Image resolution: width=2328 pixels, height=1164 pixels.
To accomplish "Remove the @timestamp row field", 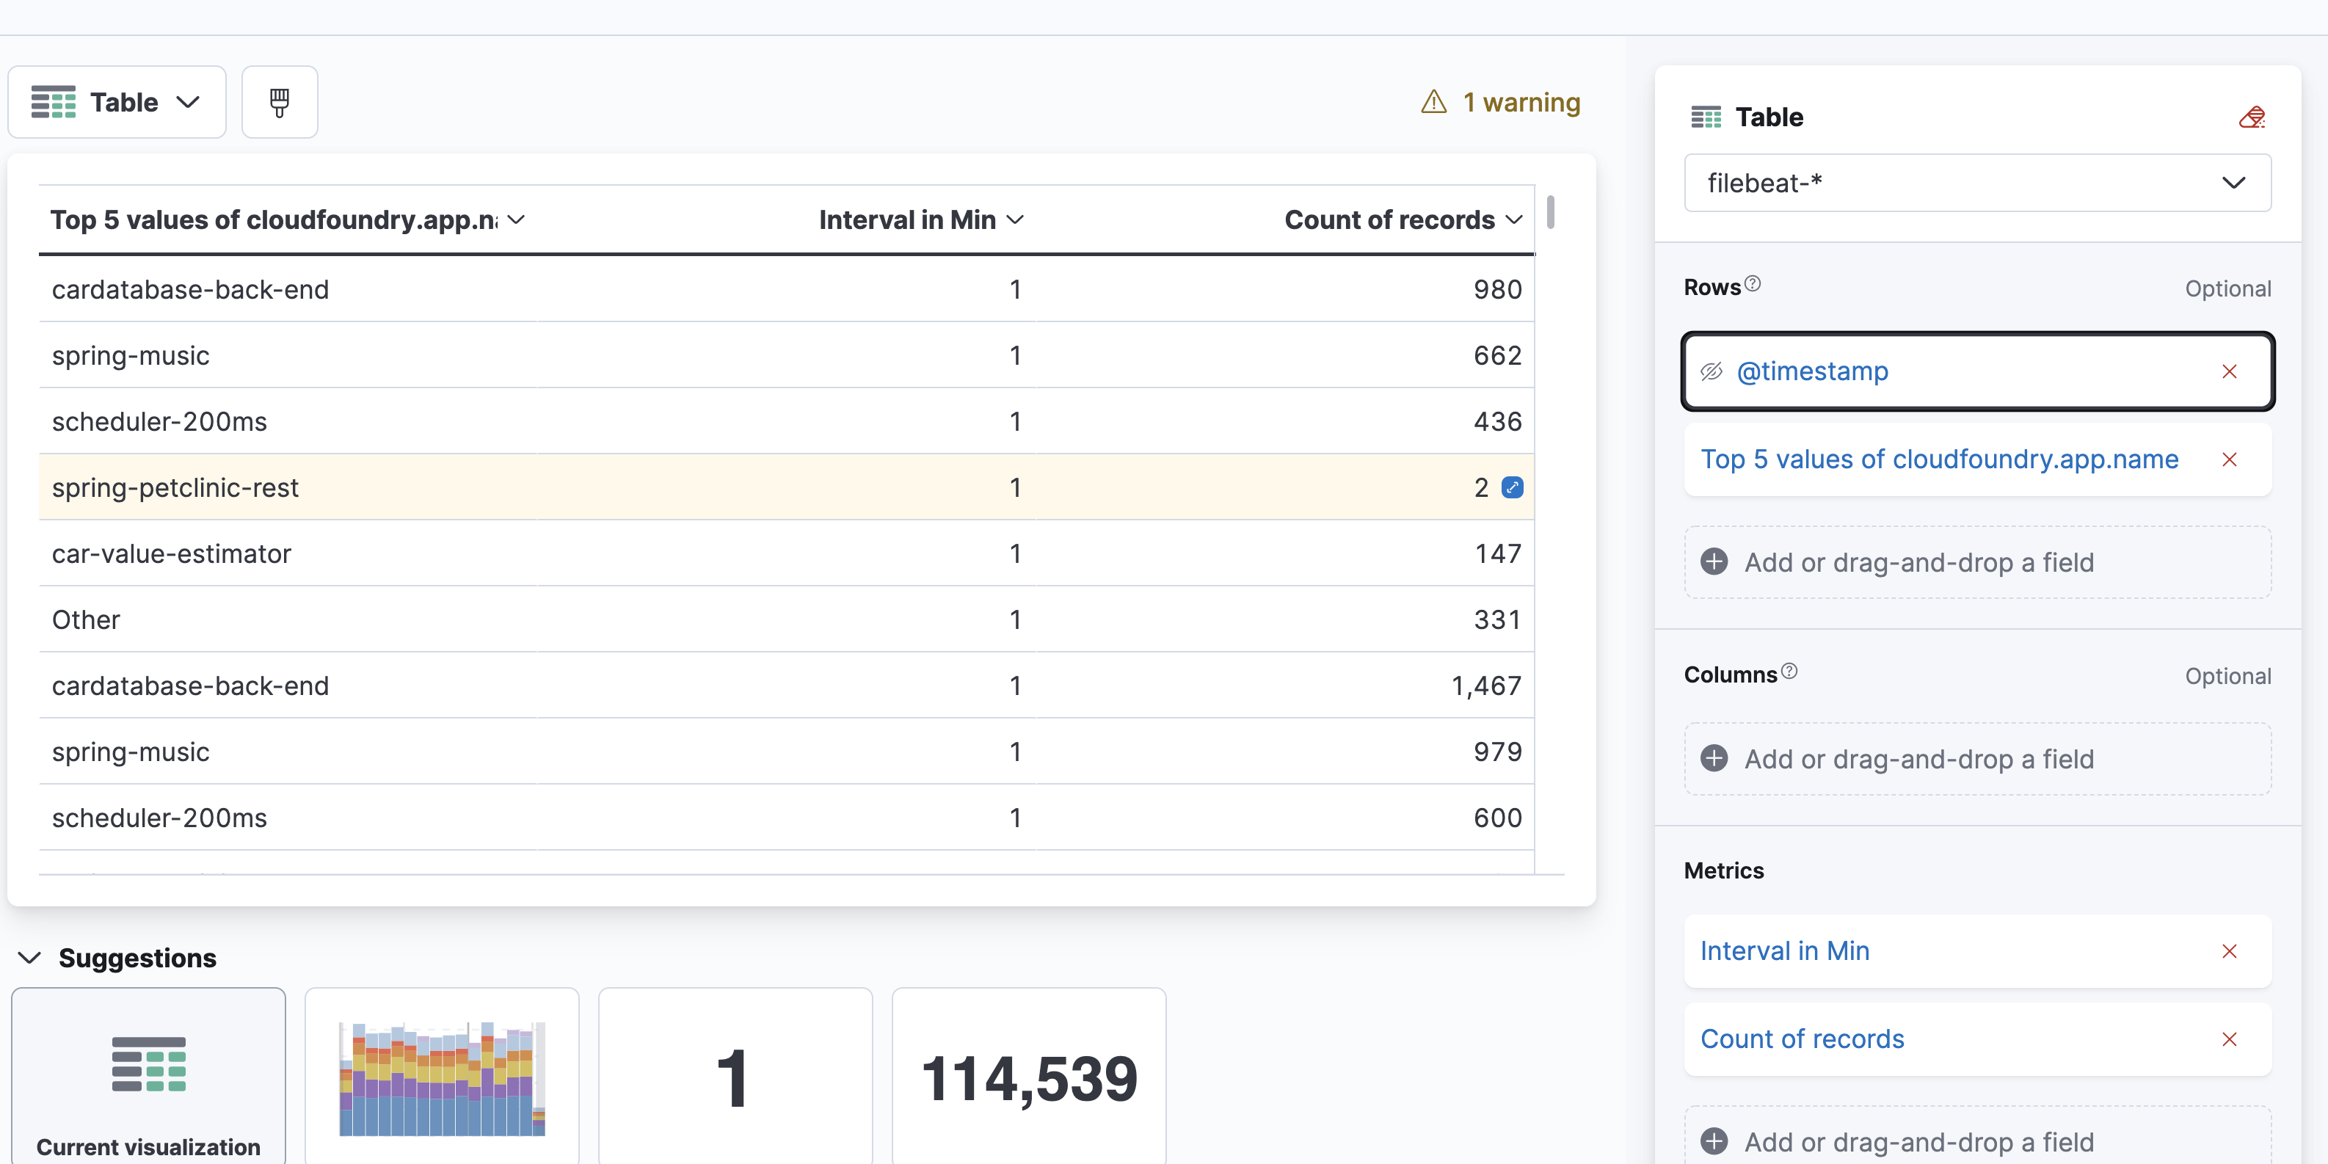I will pyautogui.click(x=2229, y=371).
